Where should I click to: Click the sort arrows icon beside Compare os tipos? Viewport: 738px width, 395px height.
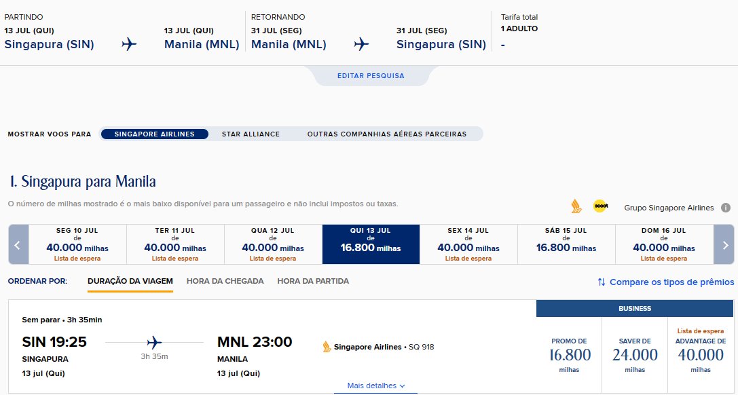(602, 282)
